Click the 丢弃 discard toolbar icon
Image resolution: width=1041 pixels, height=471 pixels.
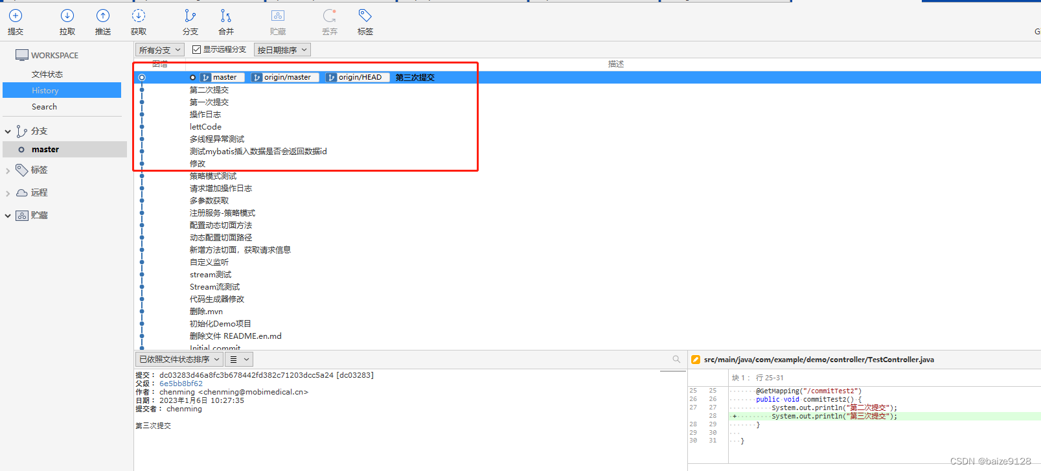coord(330,16)
